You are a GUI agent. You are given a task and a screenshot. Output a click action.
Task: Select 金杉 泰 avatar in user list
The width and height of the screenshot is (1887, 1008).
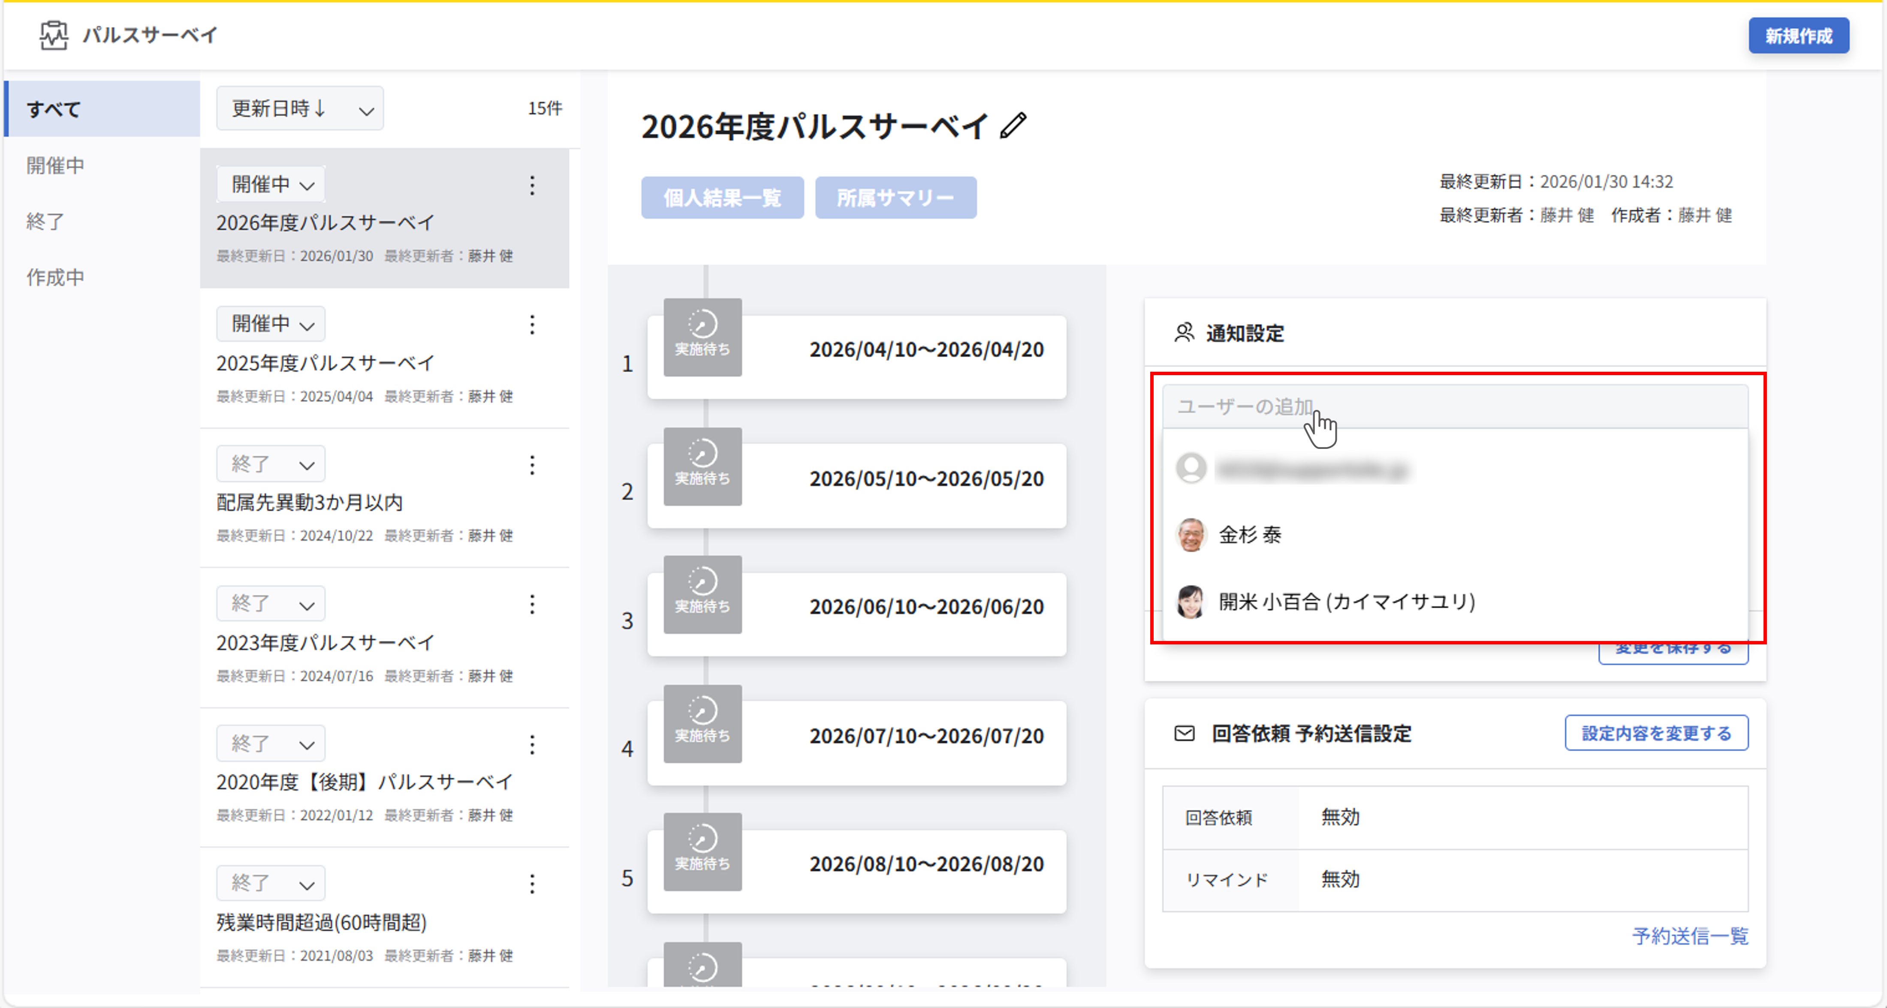(x=1191, y=535)
